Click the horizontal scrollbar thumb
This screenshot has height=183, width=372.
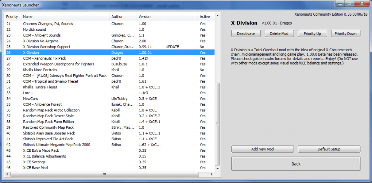click(105, 174)
